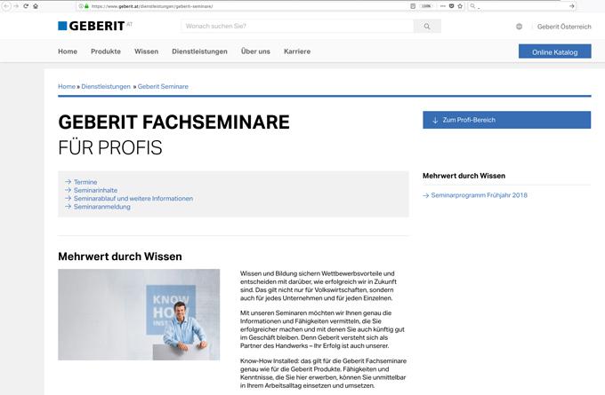Image resolution: width=605 pixels, height=395 pixels.
Task: Click the 'GEBERIT FACHSEMINARE' page heading
Action: tap(173, 122)
